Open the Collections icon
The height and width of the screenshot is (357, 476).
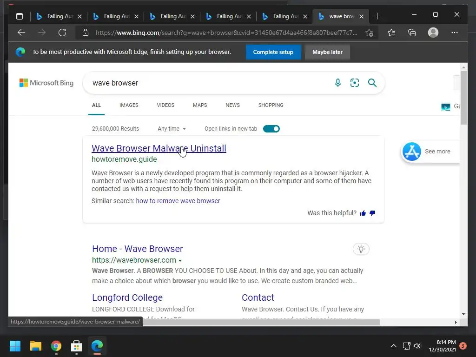pos(412,33)
